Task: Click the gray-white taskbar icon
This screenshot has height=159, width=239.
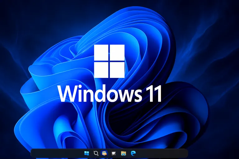Action: coord(114,153)
